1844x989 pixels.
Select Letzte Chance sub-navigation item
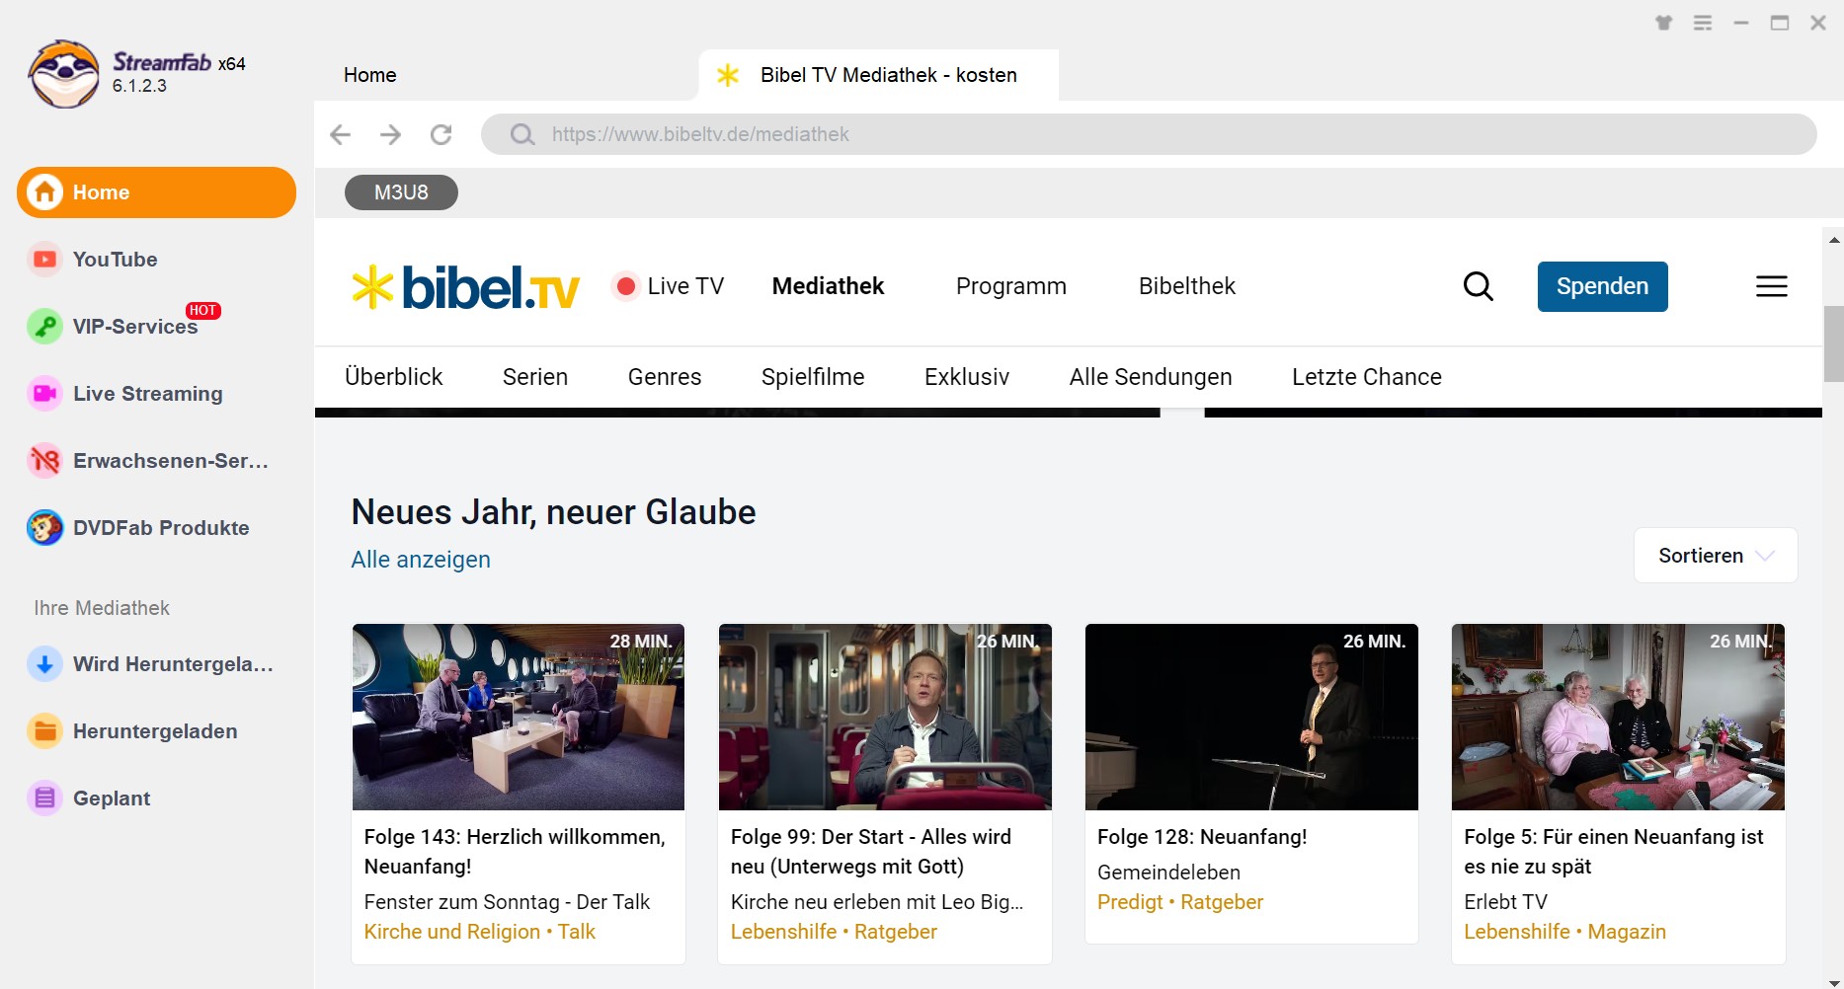tap(1367, 377)
